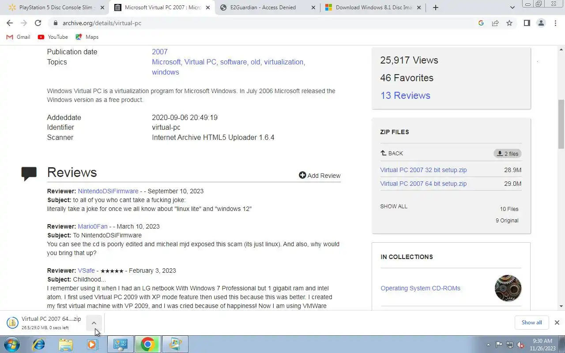
Task: Open Chrome three-dot menu
Action: pyautogui.click(x=555, y=23)
